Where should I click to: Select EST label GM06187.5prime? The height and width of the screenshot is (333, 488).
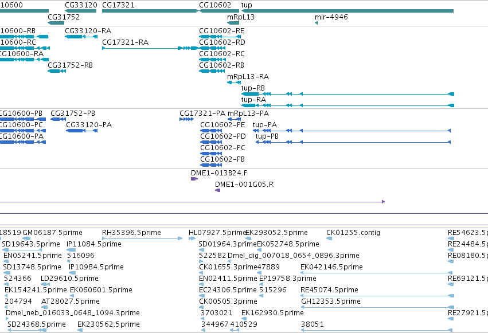point(53,233)
